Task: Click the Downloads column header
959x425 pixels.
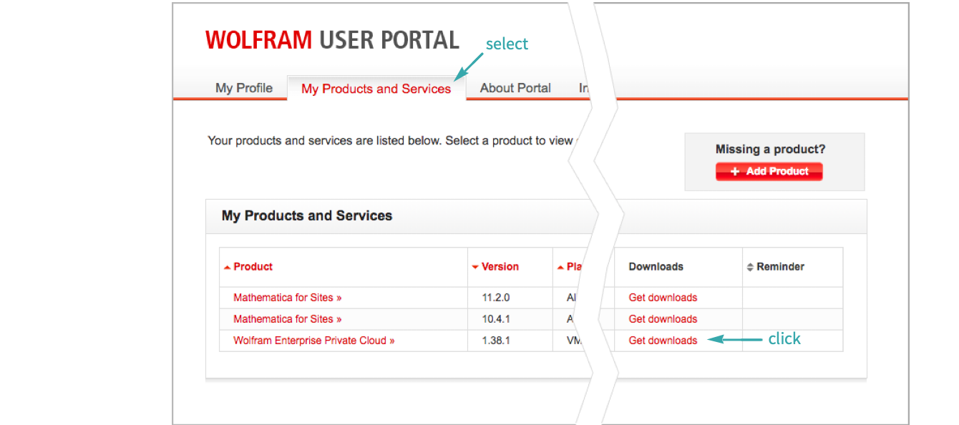Action: point(656,267)
